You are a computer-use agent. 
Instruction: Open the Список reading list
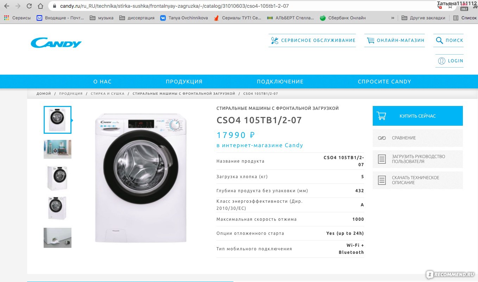click(x=465, y=18)
